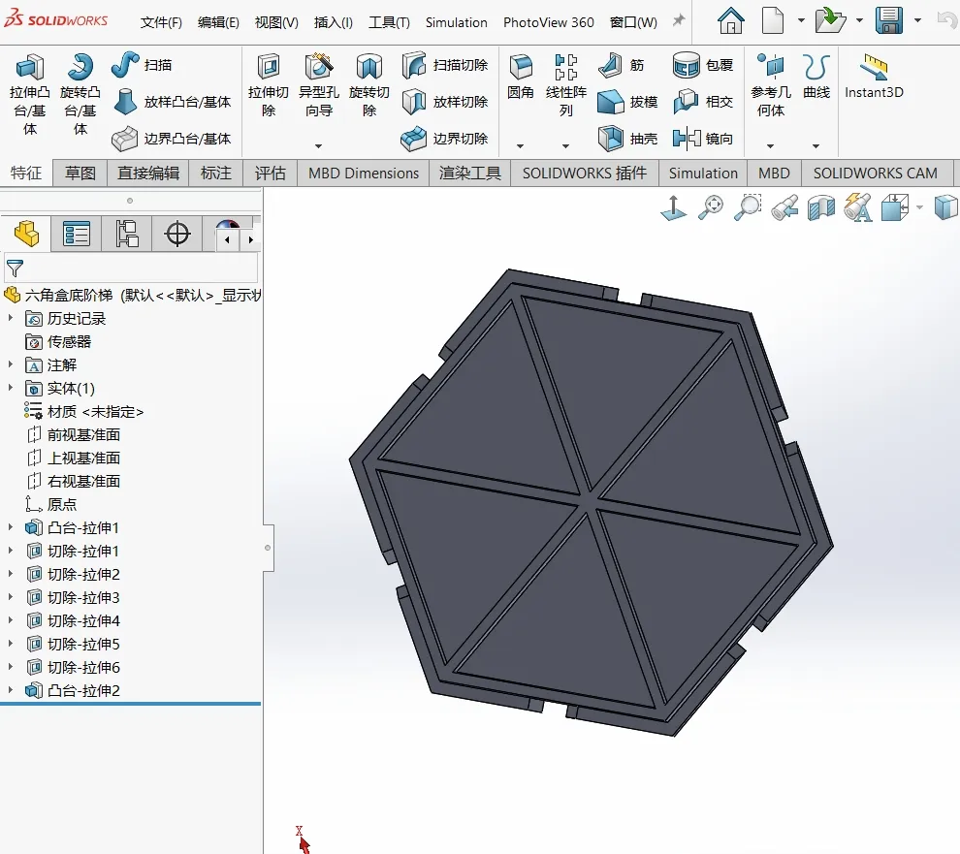Image resolution: width=960 pixels, height=854 pixels.
Task: Click the Shell (抽壳) tool
Action: (627, 139)
